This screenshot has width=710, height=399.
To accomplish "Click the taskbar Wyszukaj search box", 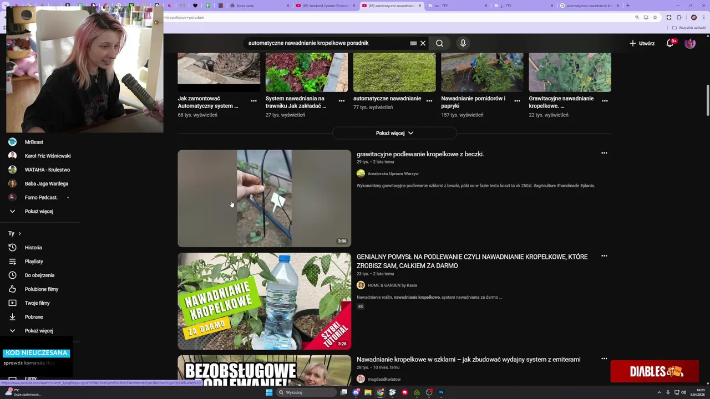I will 307,392.
